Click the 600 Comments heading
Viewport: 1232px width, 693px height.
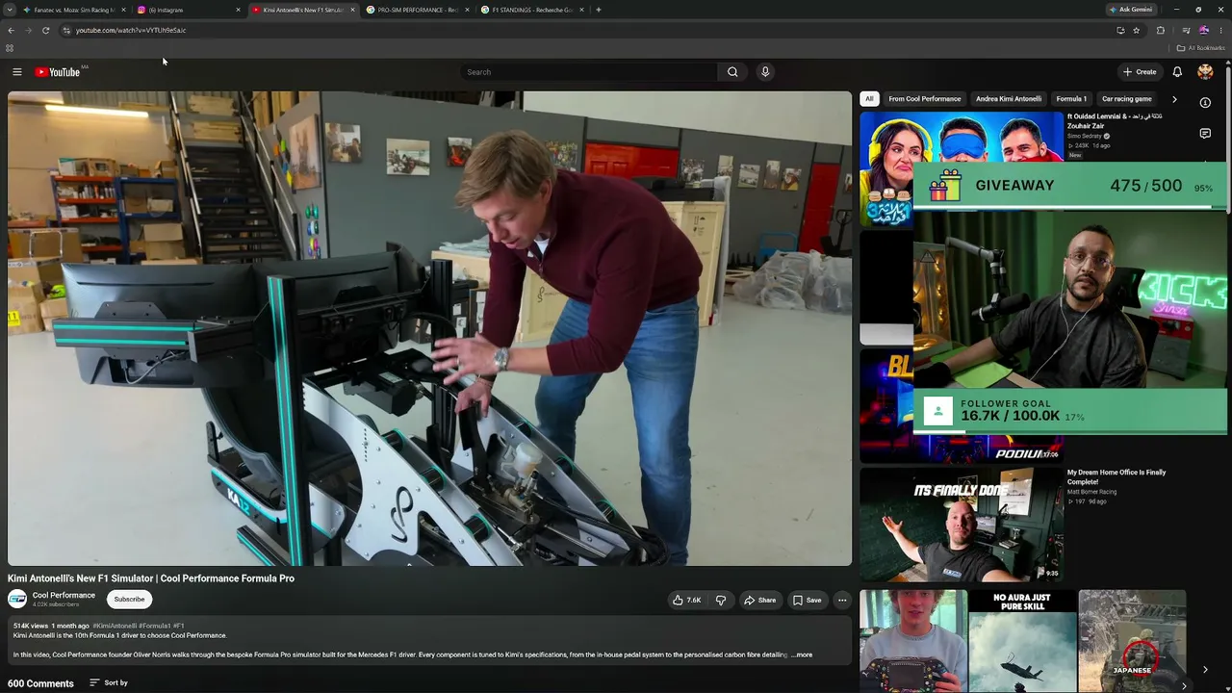pyautogui.click(x=40, y=683)
